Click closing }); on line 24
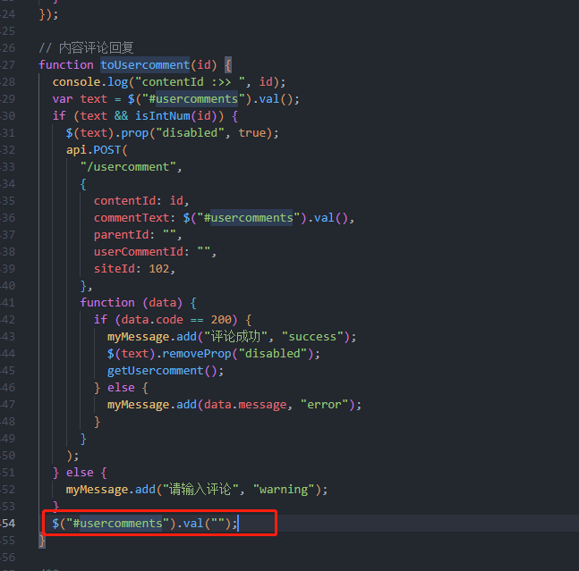This screenshot has height=571, width=579. point(48,14)
